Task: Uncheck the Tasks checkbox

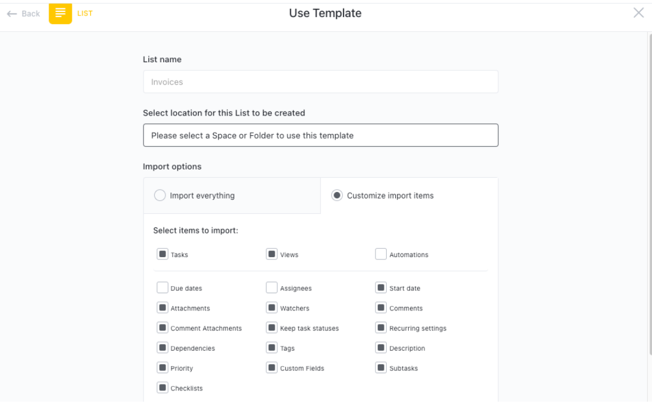Action: pos(163,254)
